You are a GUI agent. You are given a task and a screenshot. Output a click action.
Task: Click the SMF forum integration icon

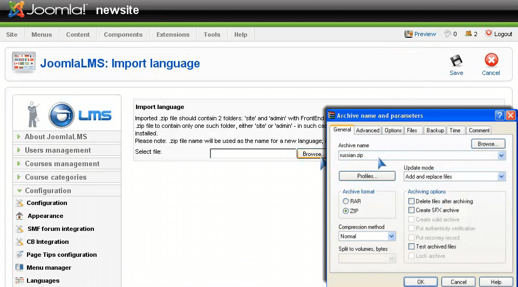[19, 229]
